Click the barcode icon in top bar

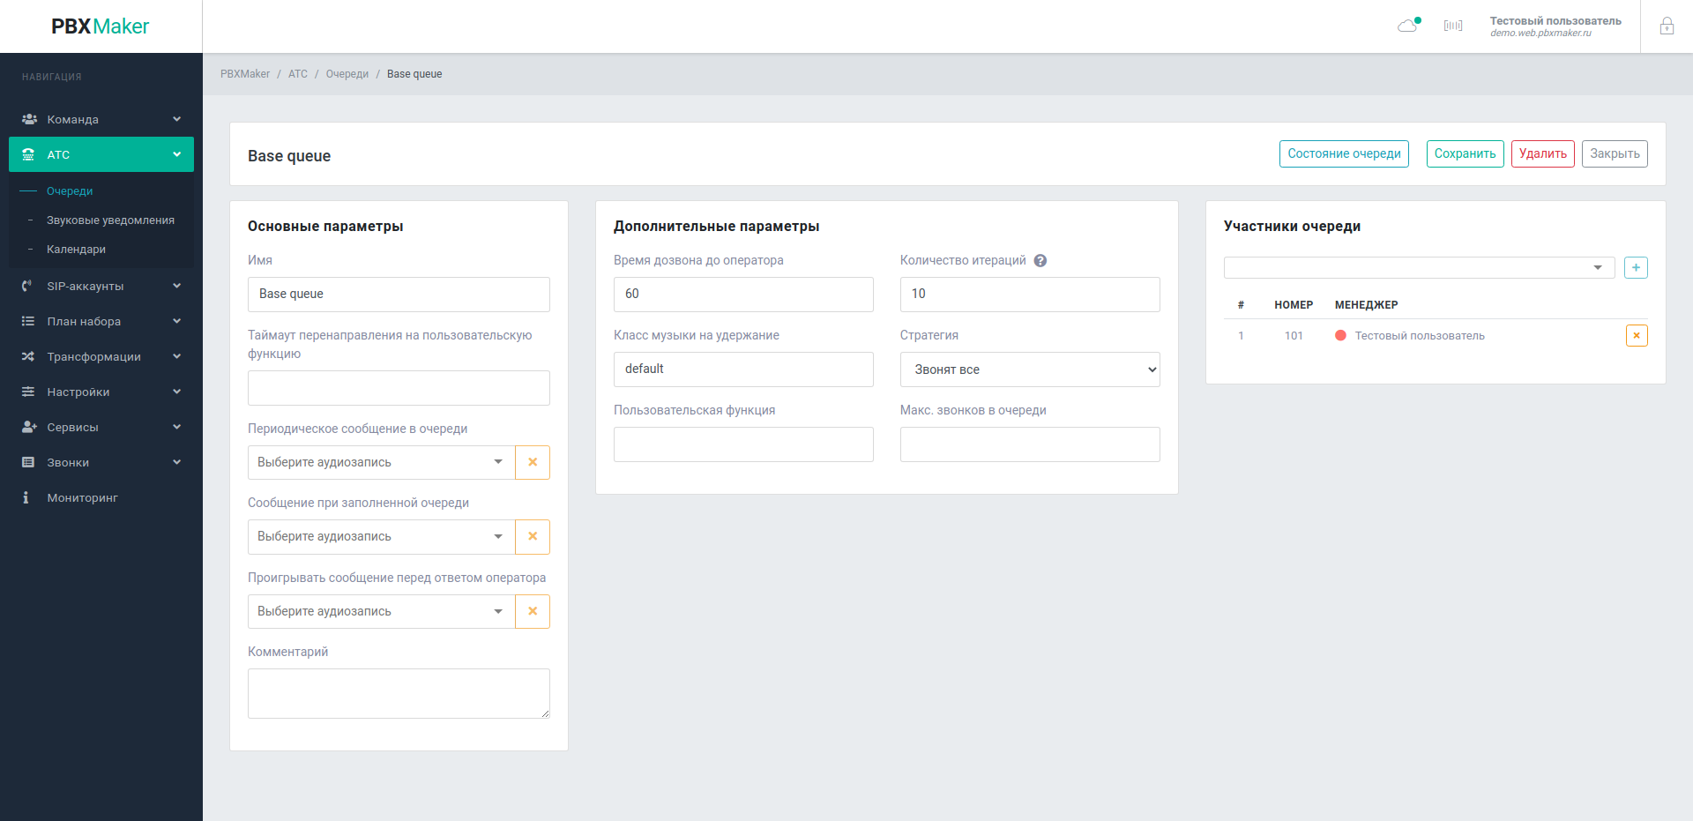(x=1453, y=26)
